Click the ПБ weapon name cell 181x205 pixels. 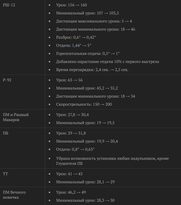coord(6,133)
